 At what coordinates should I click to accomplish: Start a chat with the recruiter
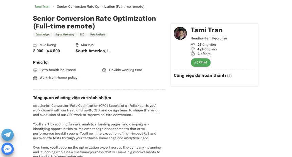point(200,62)
